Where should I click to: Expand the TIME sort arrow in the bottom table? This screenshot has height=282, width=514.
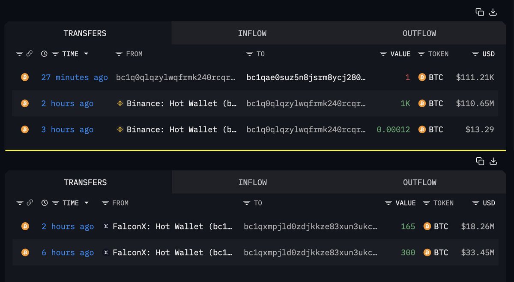click(87, 203)
